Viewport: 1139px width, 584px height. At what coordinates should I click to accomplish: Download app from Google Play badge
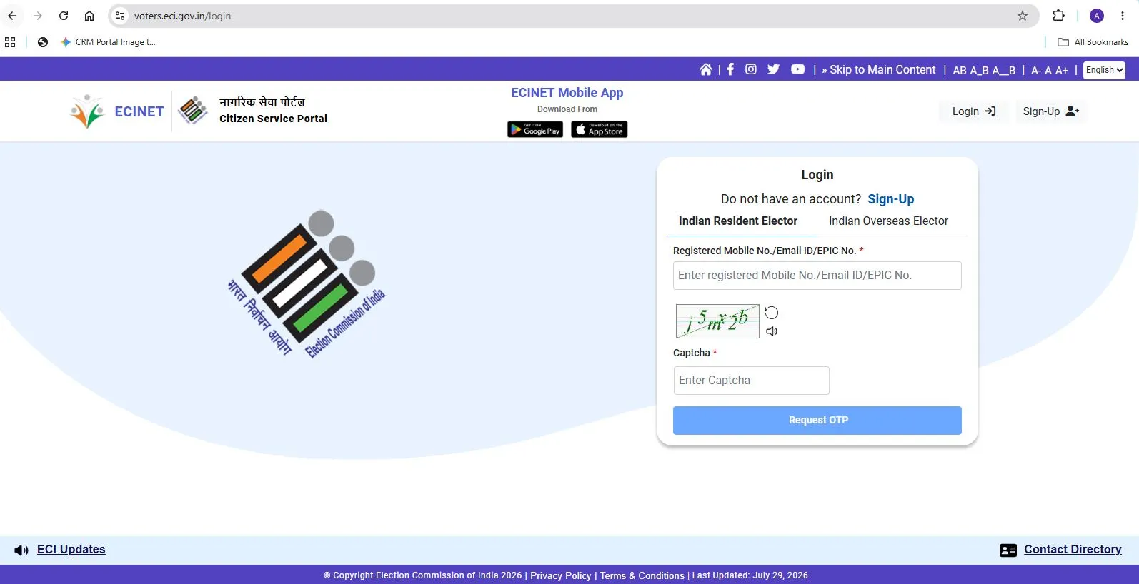(x=535, y=129)
